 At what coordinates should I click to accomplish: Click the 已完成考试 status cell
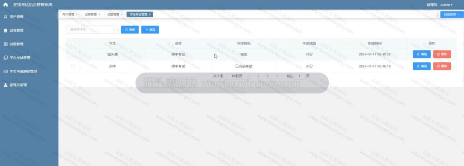(243, 66)
